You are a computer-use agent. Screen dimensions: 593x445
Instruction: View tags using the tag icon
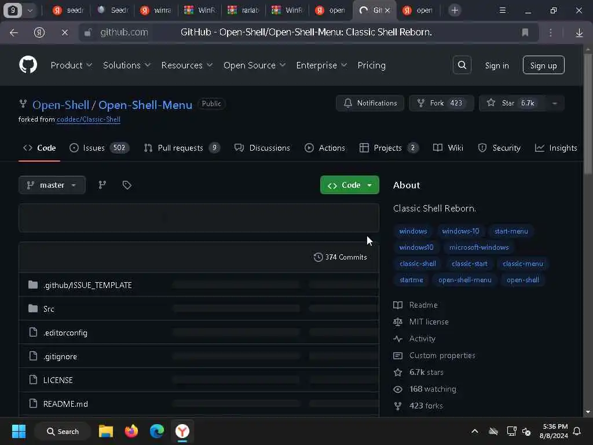pyautogui.click(x=127, y=185)
